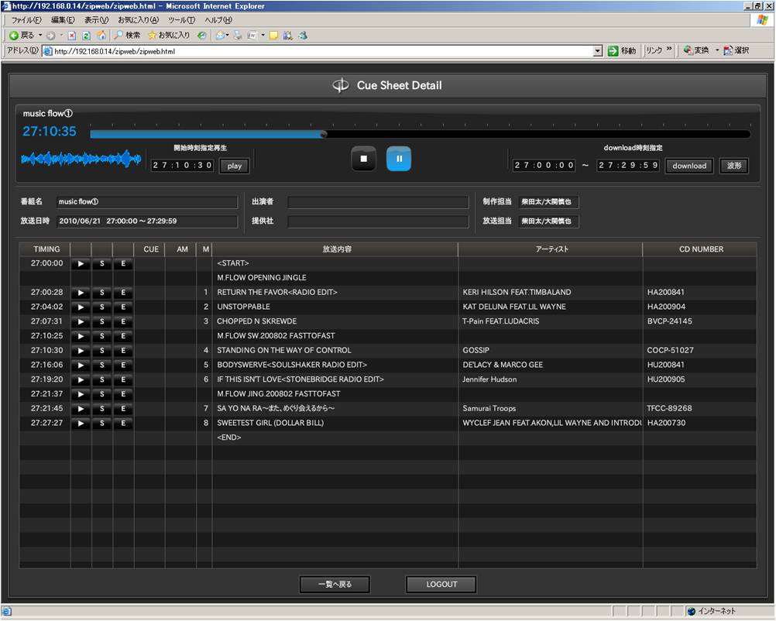Image resolution: width=776 pixels, height=621 pixels.
Task: Open the address bar dropdown arrow
Action: pos(598,51)
